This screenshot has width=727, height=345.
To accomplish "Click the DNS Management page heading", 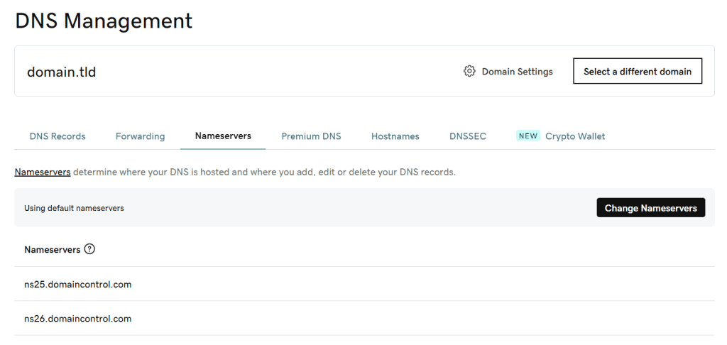I will [104, 21].
